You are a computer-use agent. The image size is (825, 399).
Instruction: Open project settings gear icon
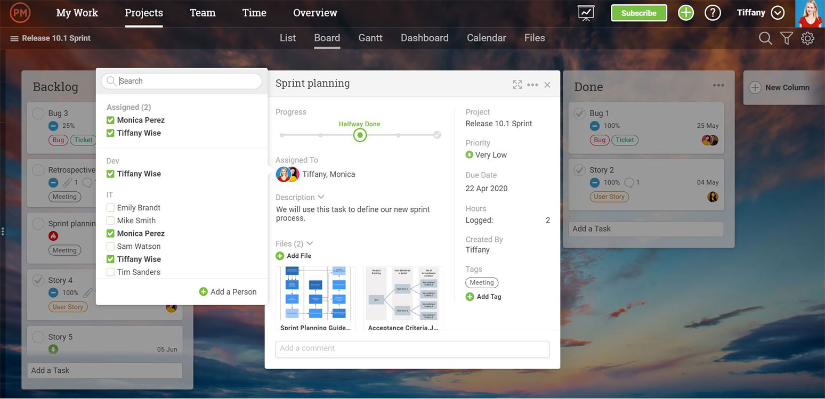pyautogui.click(x=807, y=38)
